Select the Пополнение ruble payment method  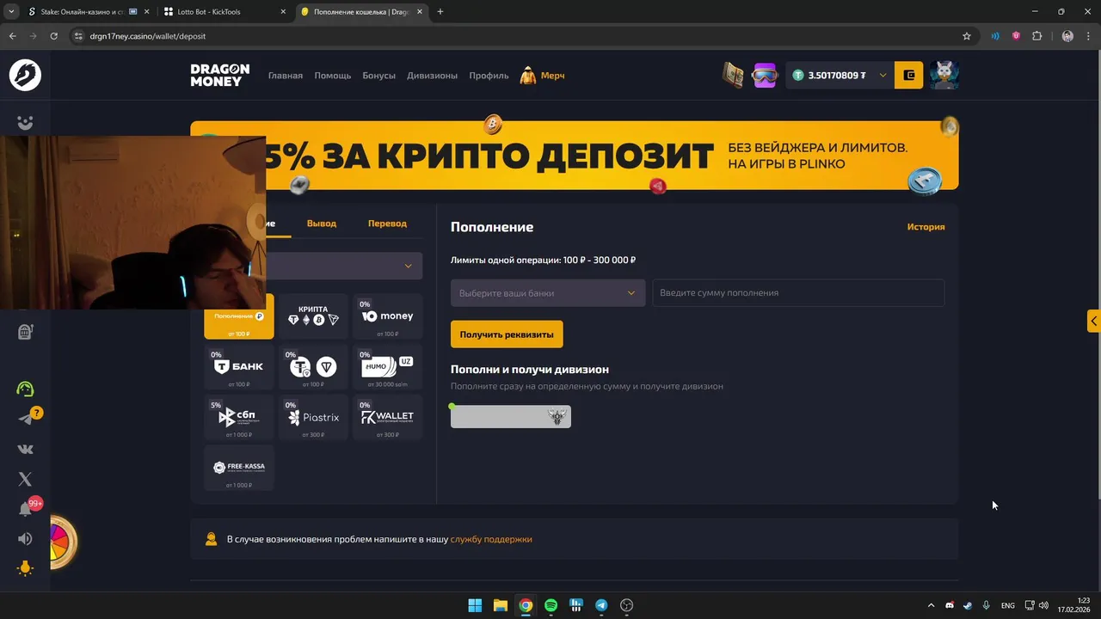pos(239,317)
